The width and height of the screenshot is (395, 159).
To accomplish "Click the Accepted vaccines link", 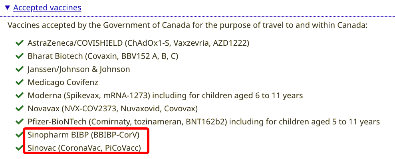I will coord(47,8).
